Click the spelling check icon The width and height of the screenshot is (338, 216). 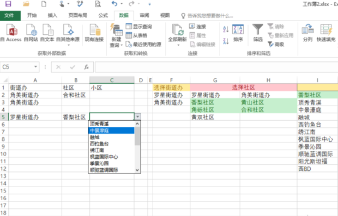pos(80,4)
